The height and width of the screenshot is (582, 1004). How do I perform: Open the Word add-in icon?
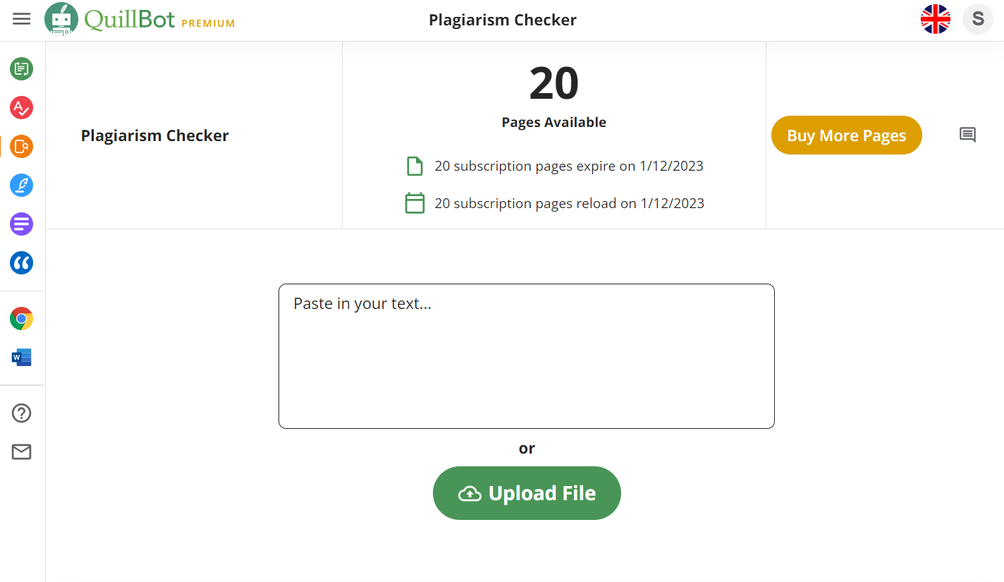(21, 357)
